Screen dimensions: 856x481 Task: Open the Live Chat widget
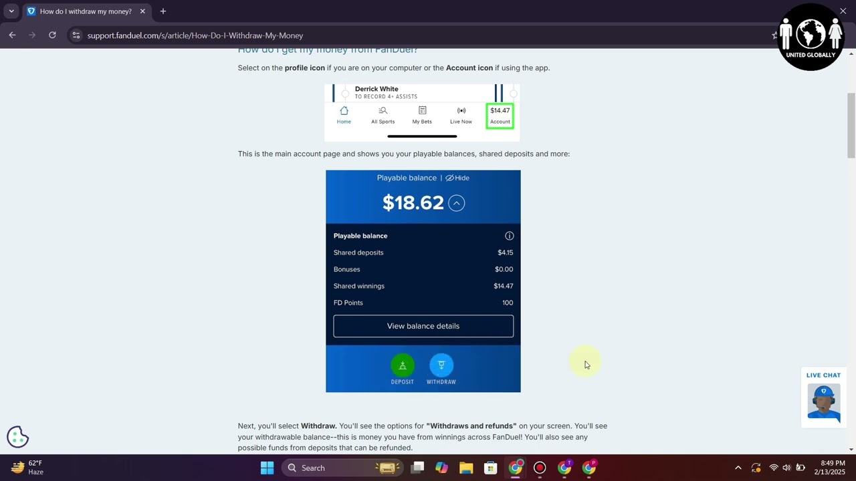coord(823,397)
